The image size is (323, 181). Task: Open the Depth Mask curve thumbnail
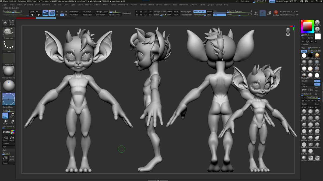point(9,99)
